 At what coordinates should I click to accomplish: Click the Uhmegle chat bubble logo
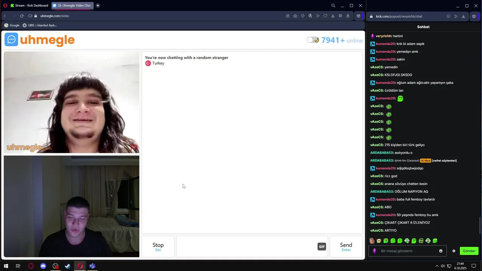click(x=11, y=40)
